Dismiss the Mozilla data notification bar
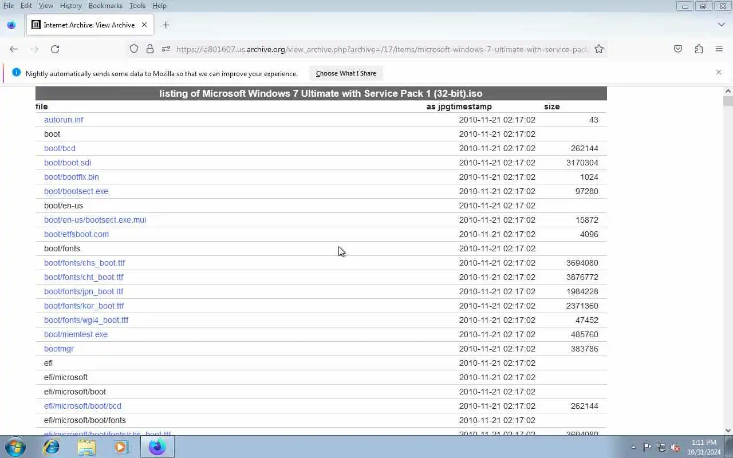Viewport: 733px width, 458px height. pyautogui.click(x=719, y=73)
